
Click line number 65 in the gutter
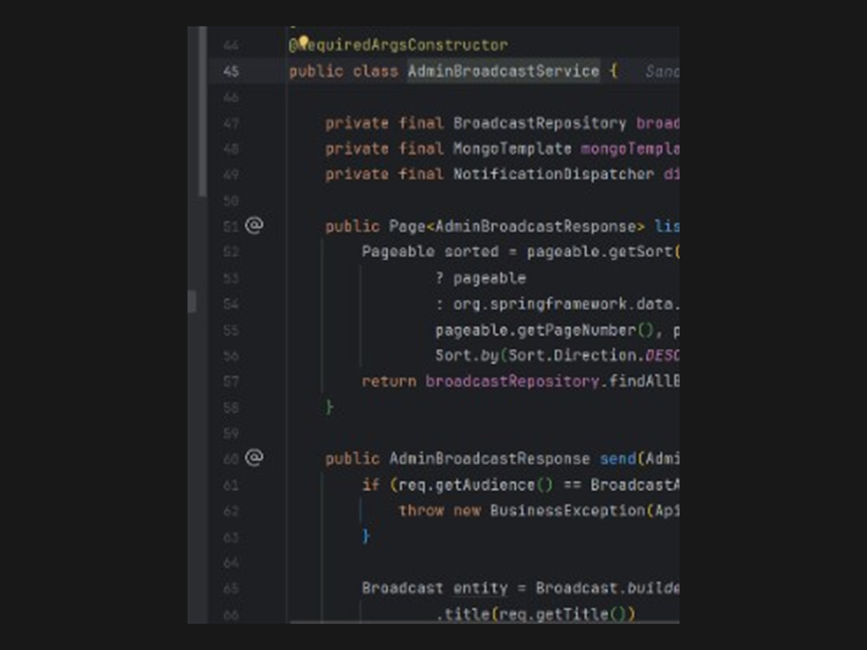pyautogui.click(x=231, y=588)
